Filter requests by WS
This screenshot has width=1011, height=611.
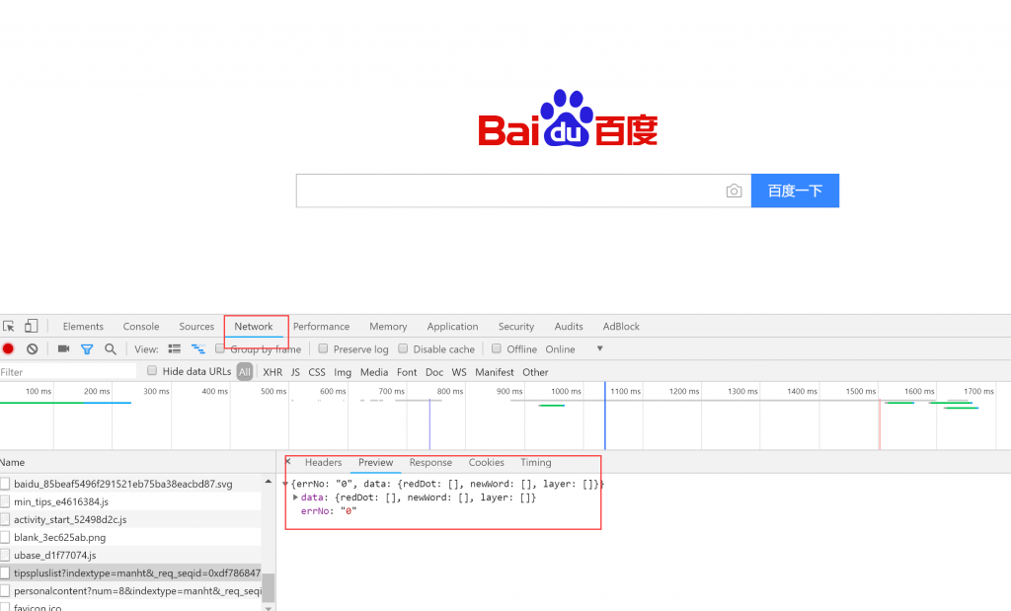tap(459, 372)
